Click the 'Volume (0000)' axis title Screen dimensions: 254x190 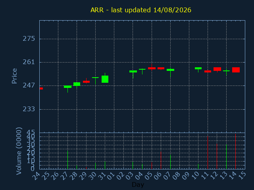click(x=19, y=151)
